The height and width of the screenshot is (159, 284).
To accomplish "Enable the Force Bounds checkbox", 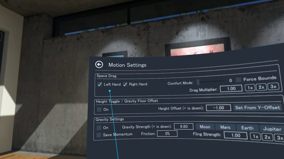I will click(238, 79).
